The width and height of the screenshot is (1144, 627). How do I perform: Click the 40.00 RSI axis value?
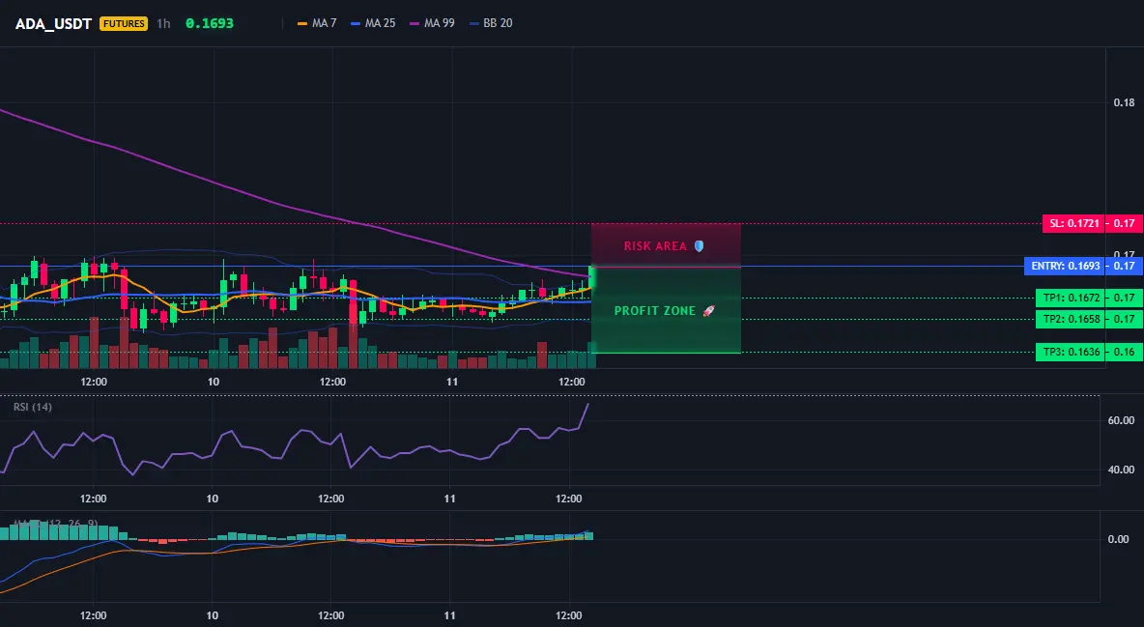coord(1122,470)
